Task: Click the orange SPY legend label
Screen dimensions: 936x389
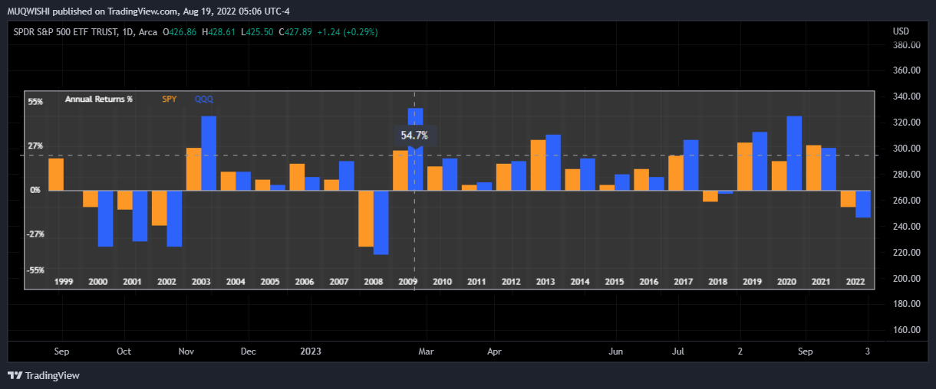Action: point(169,100)
